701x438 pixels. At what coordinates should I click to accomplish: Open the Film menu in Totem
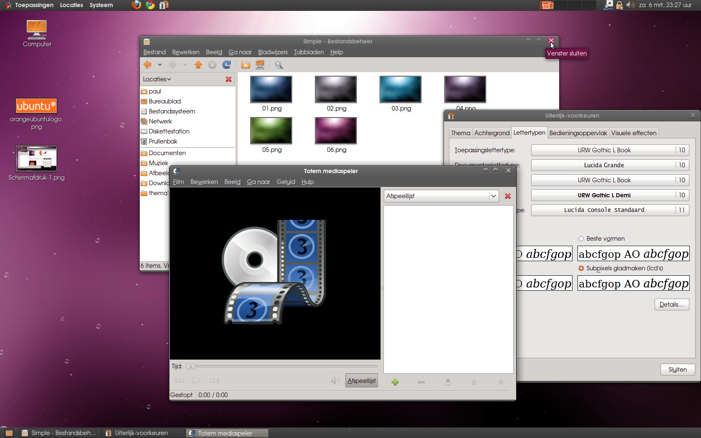178,182
